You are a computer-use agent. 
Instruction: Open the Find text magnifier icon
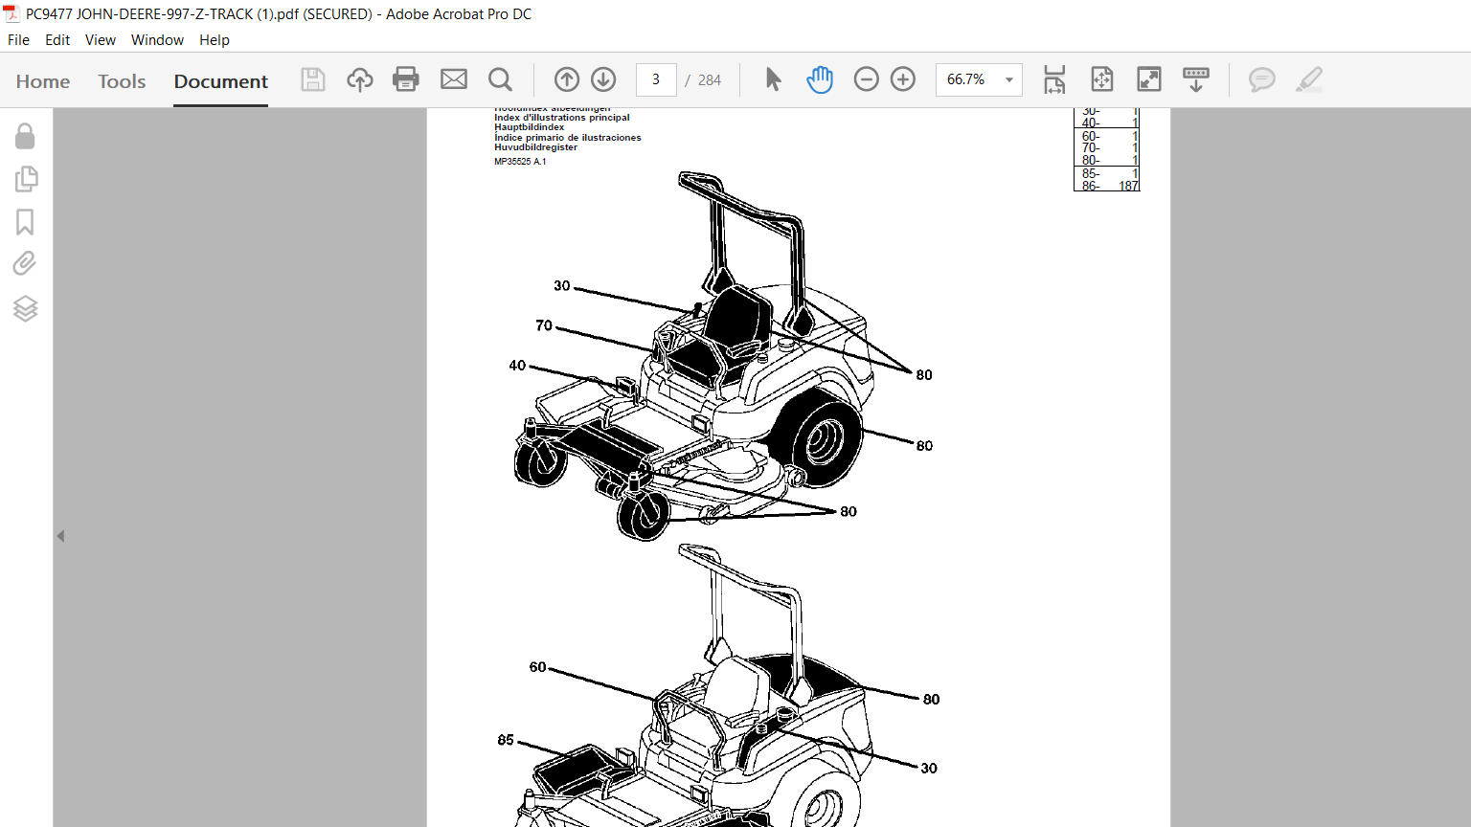point(500,79)
